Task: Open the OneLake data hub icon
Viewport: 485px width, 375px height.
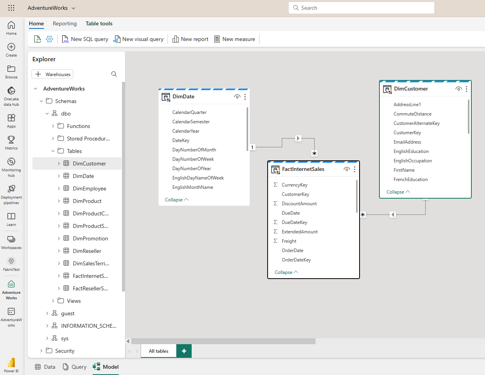Action: coord(11,91)
